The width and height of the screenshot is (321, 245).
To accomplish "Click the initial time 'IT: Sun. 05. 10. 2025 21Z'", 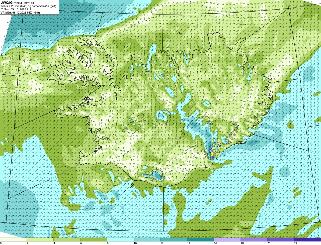I will click(16, 9).
